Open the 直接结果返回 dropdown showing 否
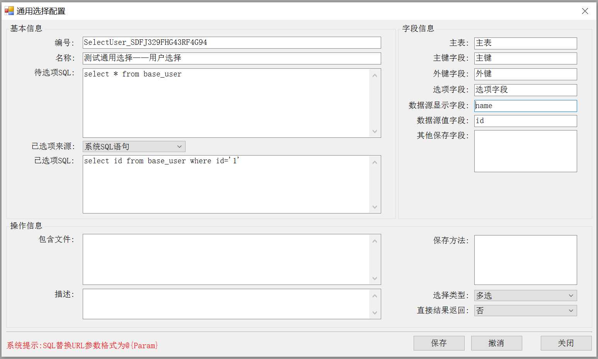This screenshot has height=359, width=598. [x=525, y=311]
